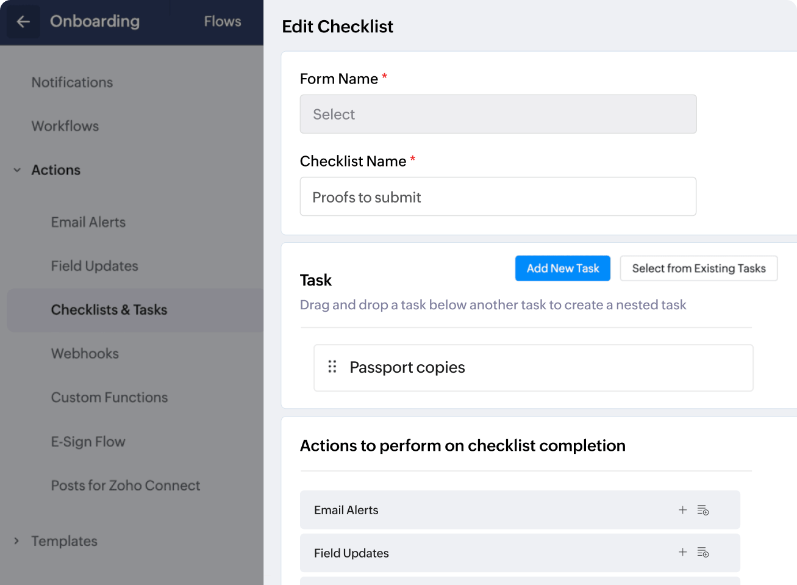Screen dimensions: 797x585
Task: Click the select-existing list icon for Field Updates
Action: click(703, 553)
